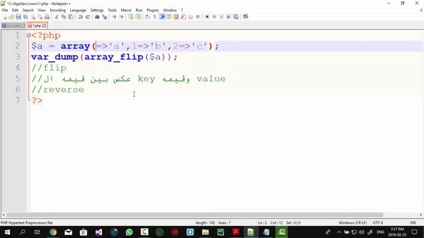Screen dimensions: 424x238
Task: Open the Plugins menu
Action: (153, 10)
